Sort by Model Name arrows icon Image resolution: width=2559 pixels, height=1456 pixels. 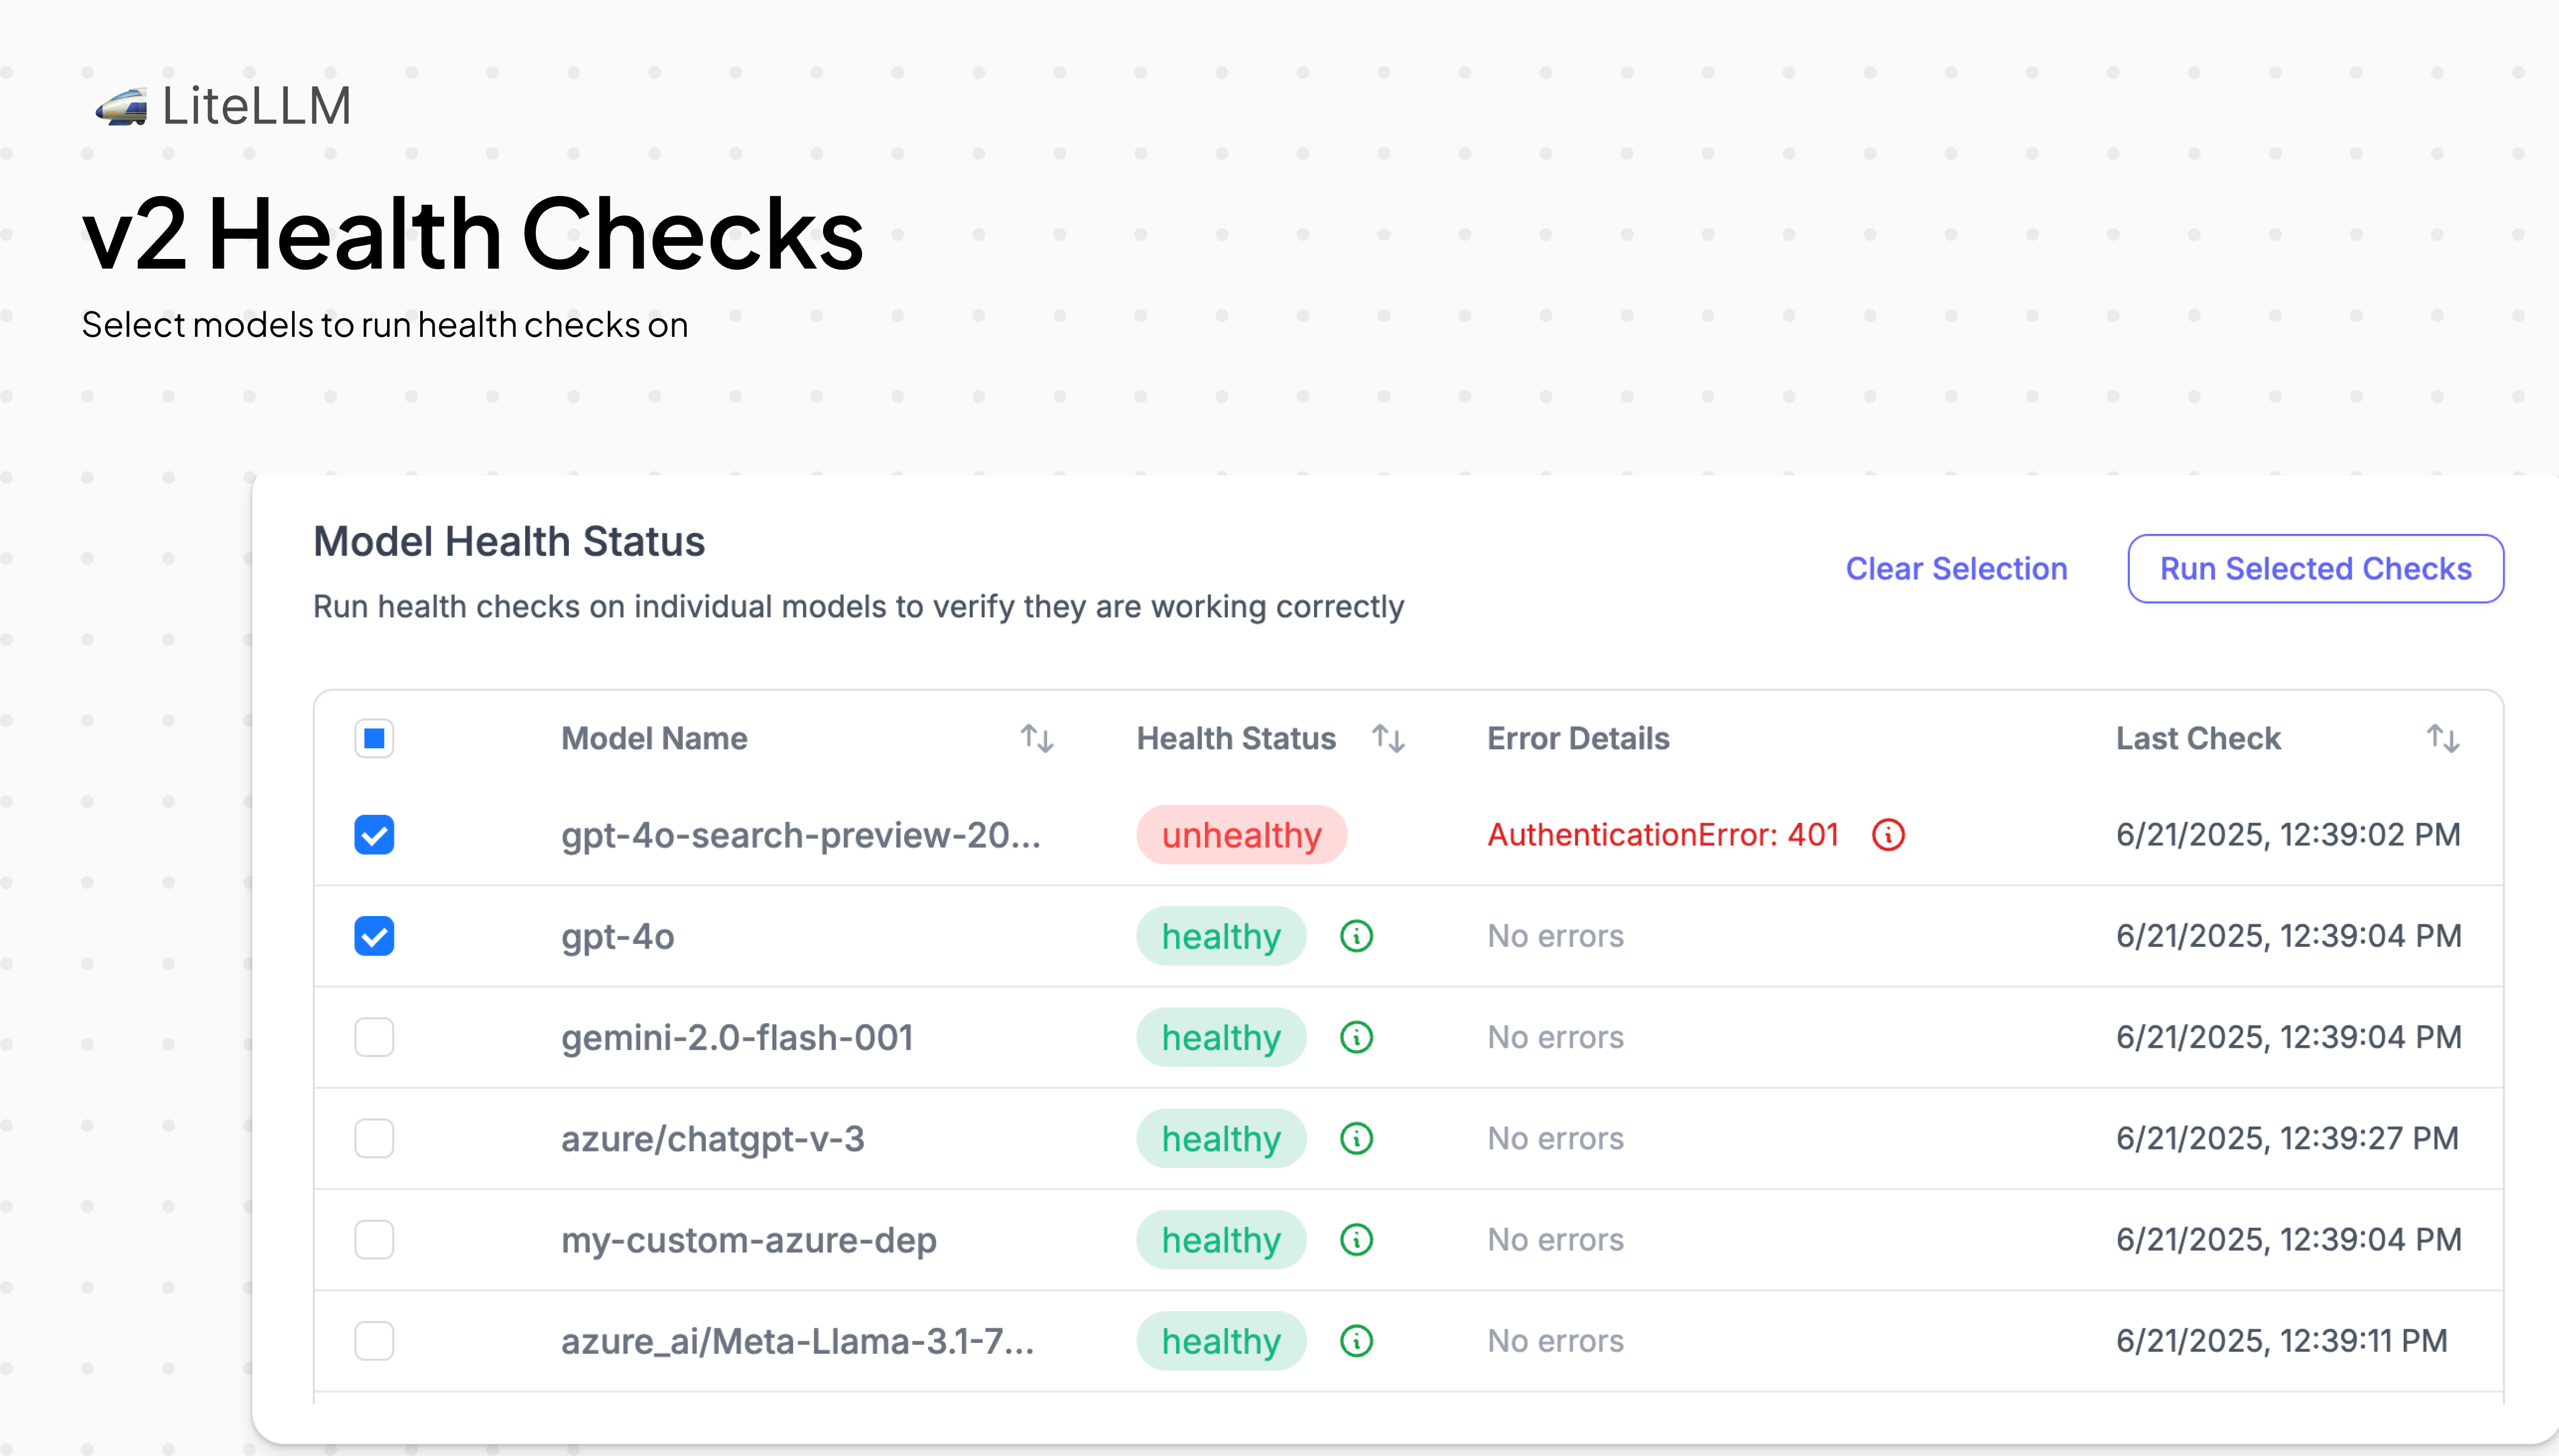coord(1036,739)
